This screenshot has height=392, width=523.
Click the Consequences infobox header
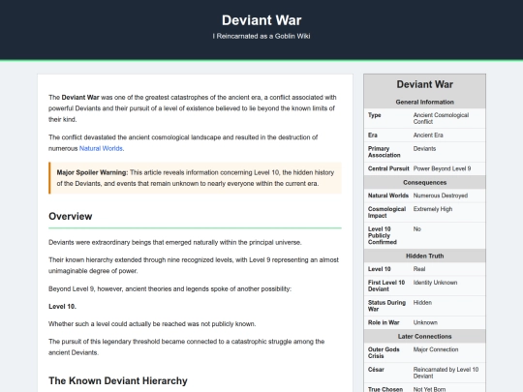click(x=424, y=182)
